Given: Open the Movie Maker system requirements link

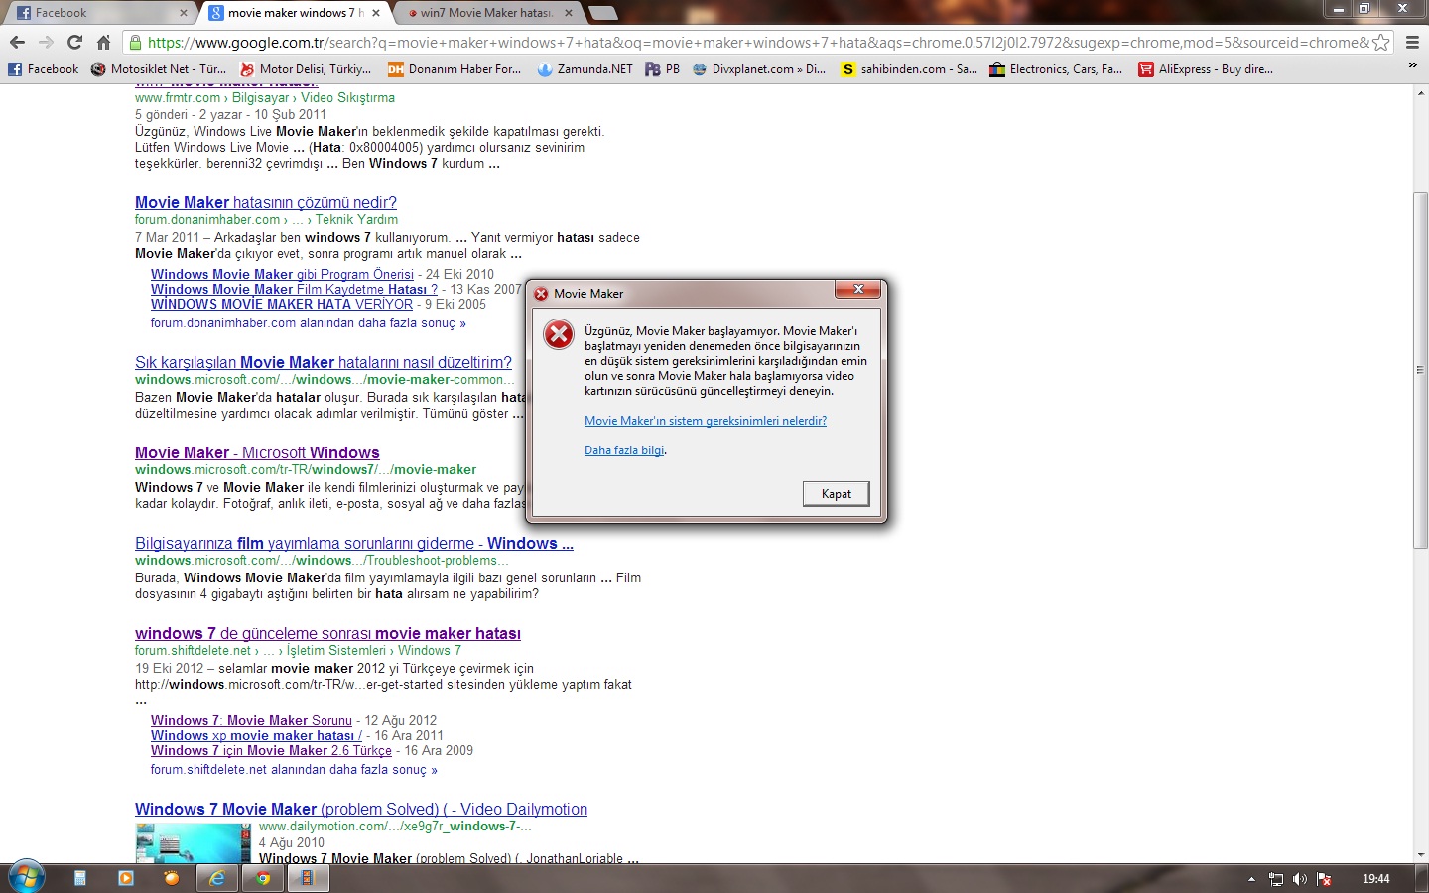Looking at the screenshot, I should click(706, 421).
